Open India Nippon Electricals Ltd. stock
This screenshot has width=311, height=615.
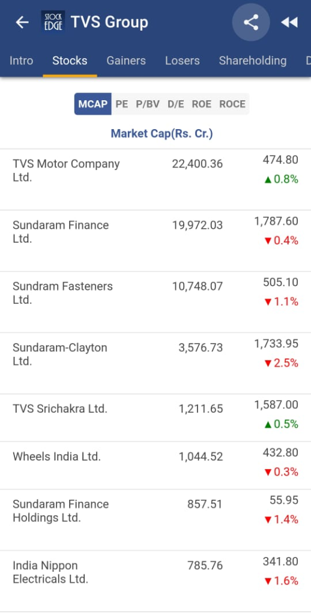click(155, 581)
